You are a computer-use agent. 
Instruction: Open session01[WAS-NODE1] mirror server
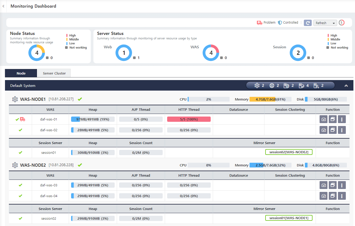pos(289,218)
